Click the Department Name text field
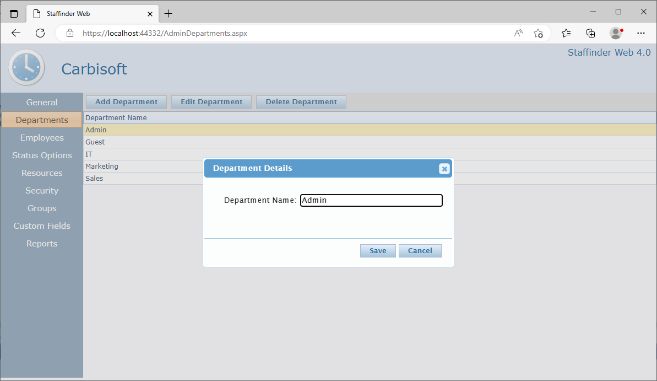Screen dimensions: 657x381 coord(371,201)
